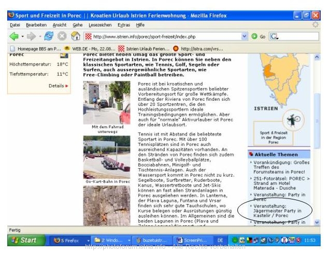Switch to ScreenPri... taskbar item

(193, 240)
